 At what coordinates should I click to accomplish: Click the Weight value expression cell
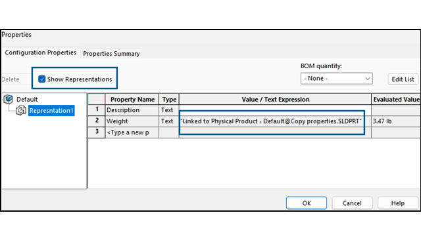[x=275, y=121]
